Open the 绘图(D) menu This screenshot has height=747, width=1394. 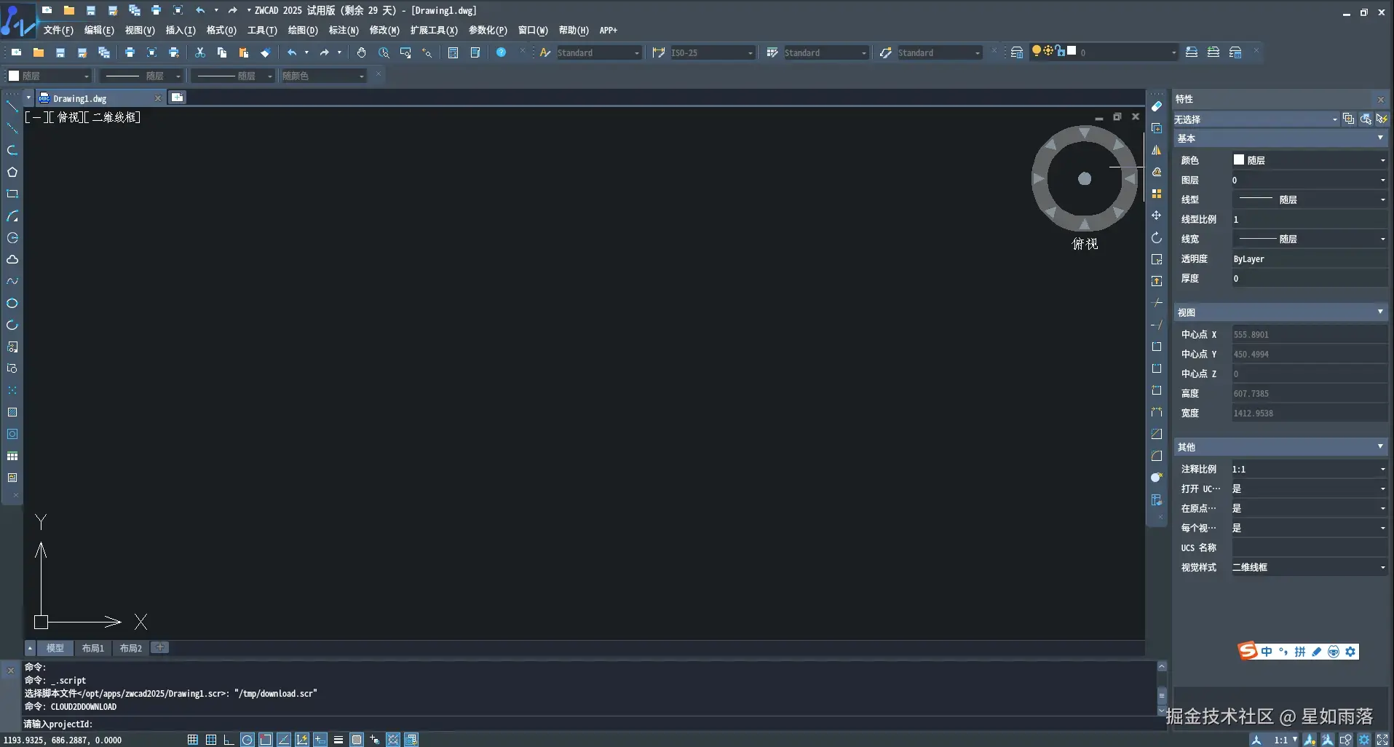click(x=303, y=31)
